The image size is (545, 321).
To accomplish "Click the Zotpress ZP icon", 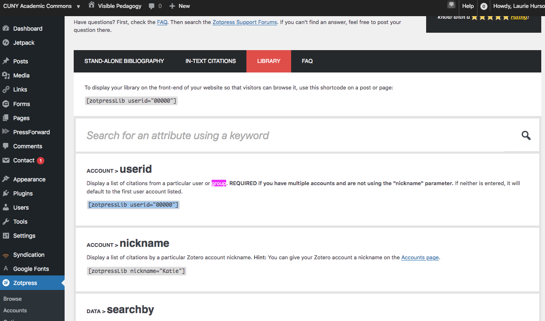I will click(x=6, y=283).
